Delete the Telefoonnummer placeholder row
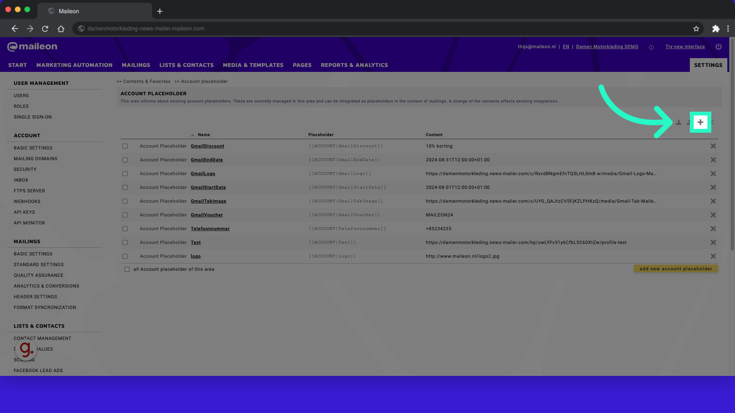The width and height of the screenshot is (735, 413). pyautogui.click(x=713, y=229)
